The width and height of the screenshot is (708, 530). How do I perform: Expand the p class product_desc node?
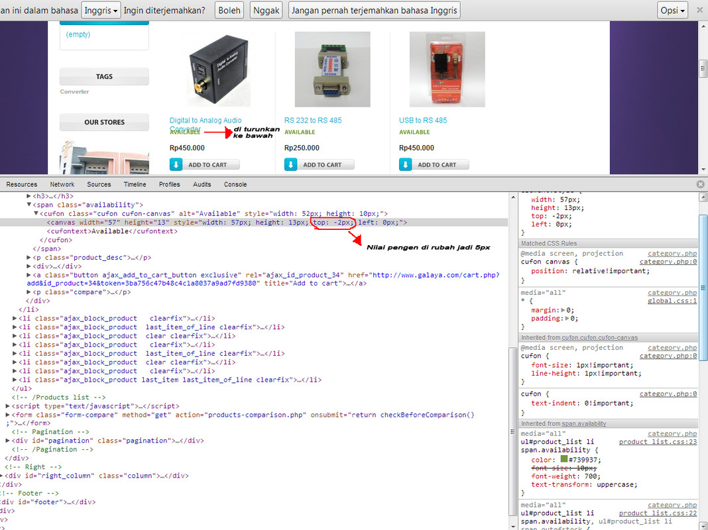29,258
